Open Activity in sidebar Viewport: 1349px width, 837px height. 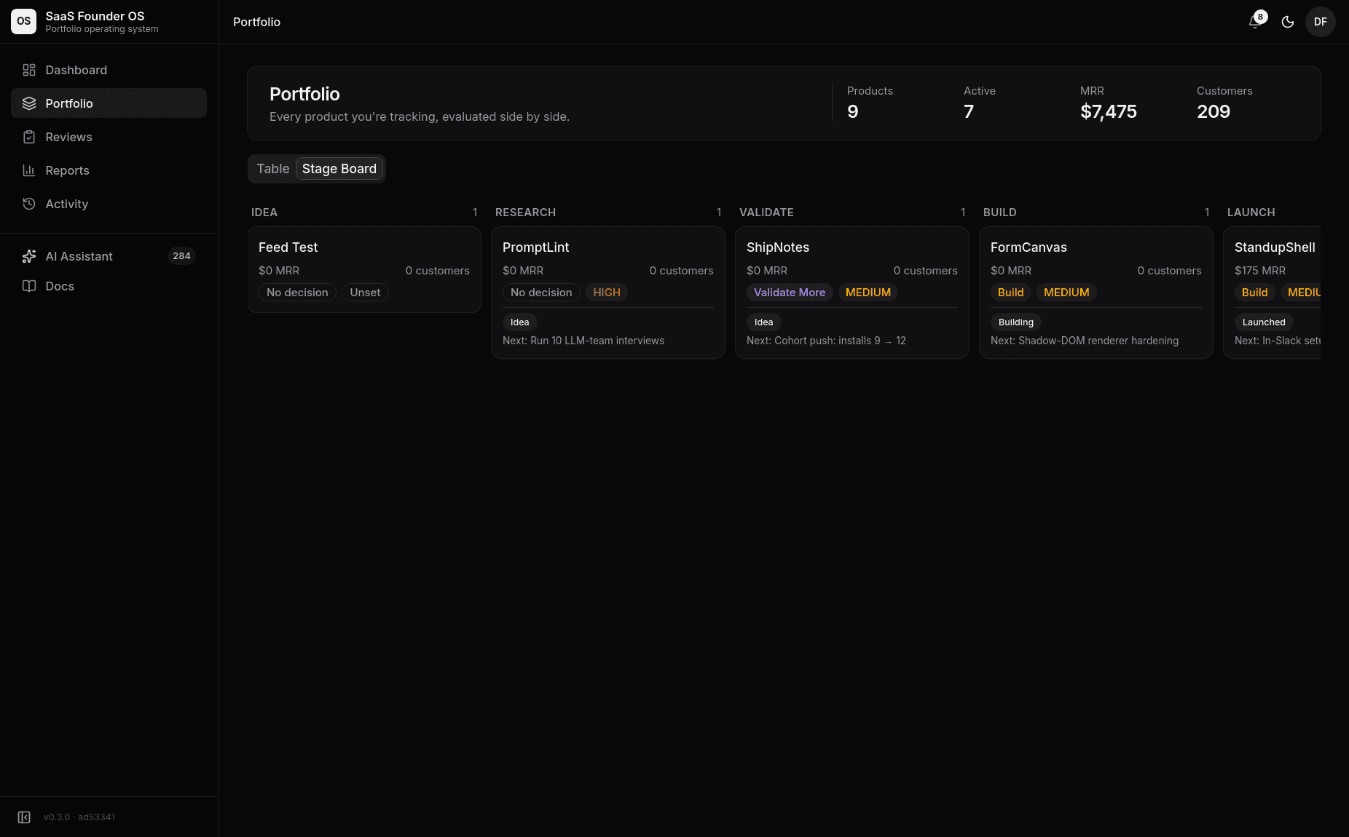click(x=109, y=204)
